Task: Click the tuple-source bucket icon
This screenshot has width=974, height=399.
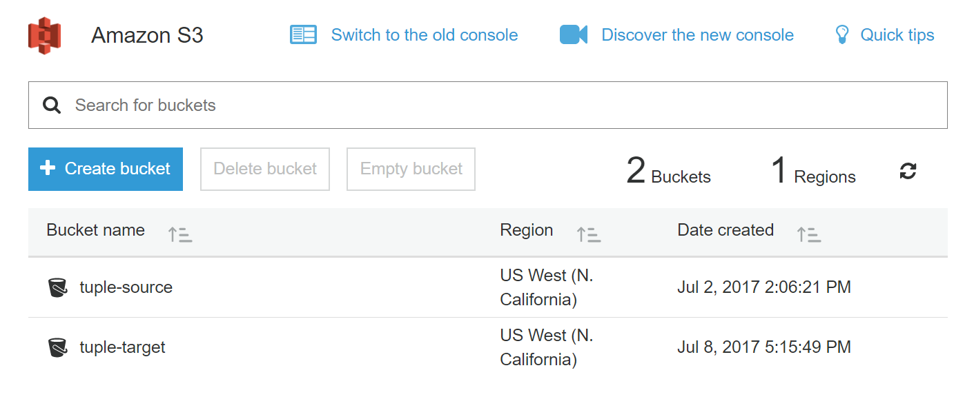Action: pyautogui.click(x=58, y=287)
